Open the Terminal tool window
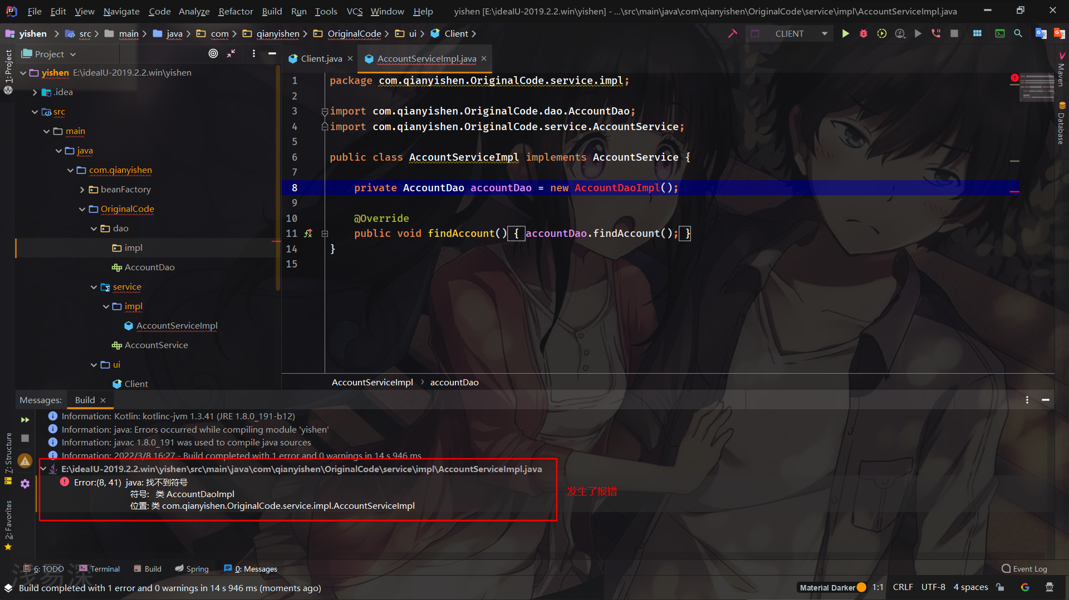 (99, 569)
